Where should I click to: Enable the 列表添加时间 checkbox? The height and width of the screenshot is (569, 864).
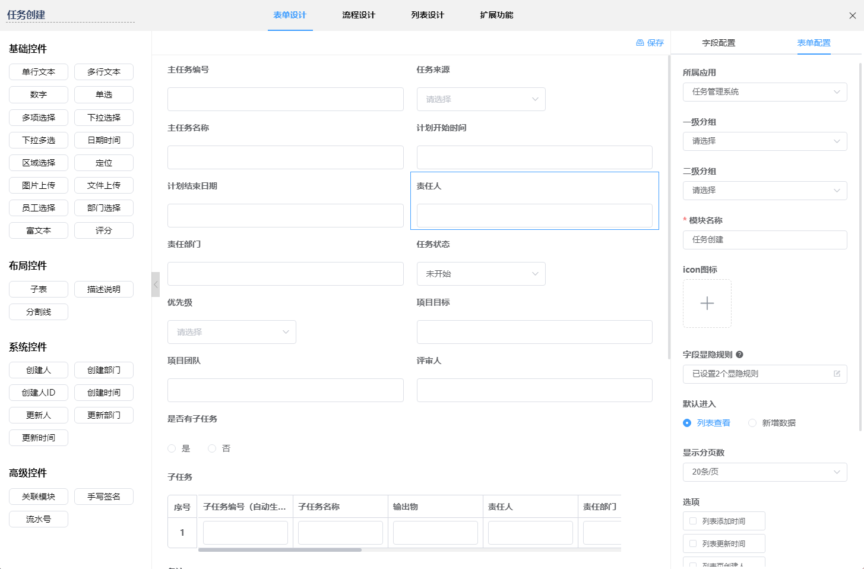point(693,521)
